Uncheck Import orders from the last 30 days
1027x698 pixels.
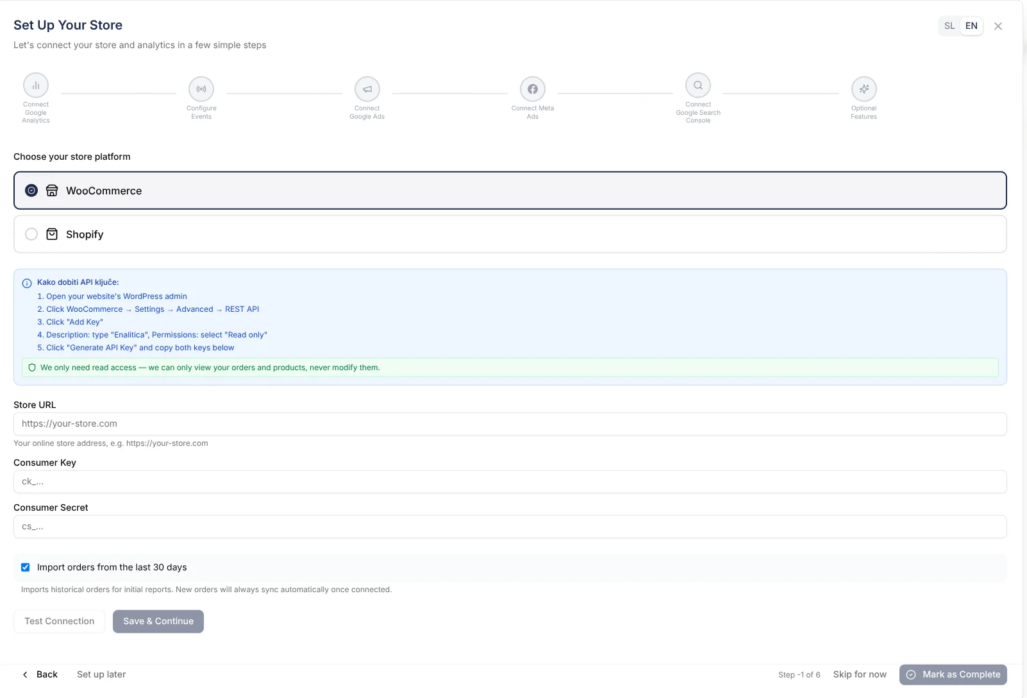click(26, 567)
